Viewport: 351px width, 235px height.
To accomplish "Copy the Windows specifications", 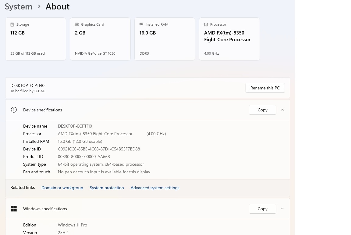I will (x=263, y=209).
